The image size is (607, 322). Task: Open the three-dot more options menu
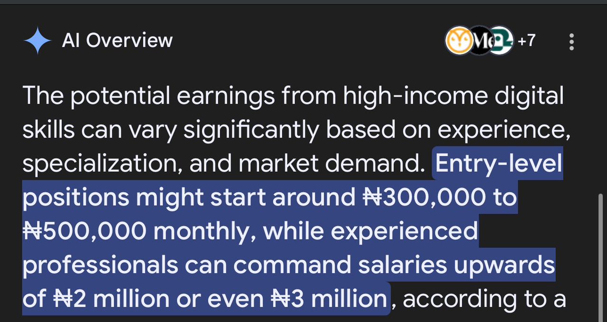click(x=571, y=42)
